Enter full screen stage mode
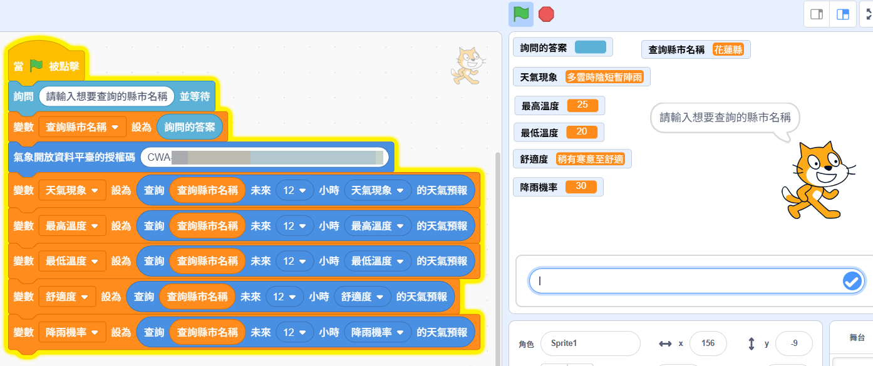The image size is (873, 366). coord(869,14)
